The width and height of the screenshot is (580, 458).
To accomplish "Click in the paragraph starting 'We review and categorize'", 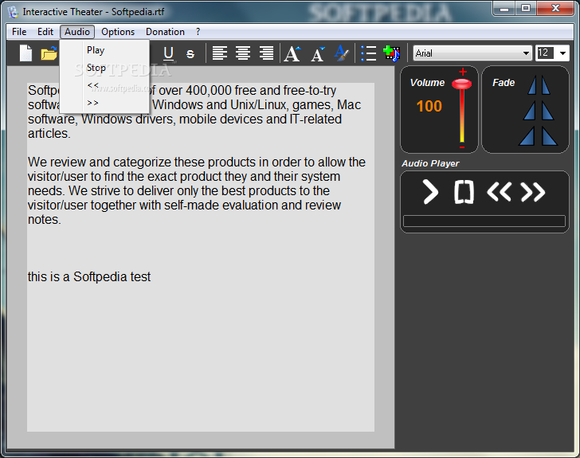I will (x=197, y=190).
